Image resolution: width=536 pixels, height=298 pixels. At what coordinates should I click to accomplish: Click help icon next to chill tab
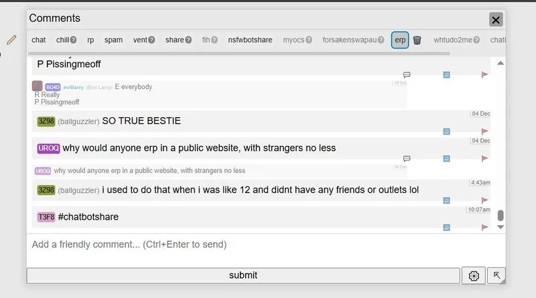tap(74, 40)
